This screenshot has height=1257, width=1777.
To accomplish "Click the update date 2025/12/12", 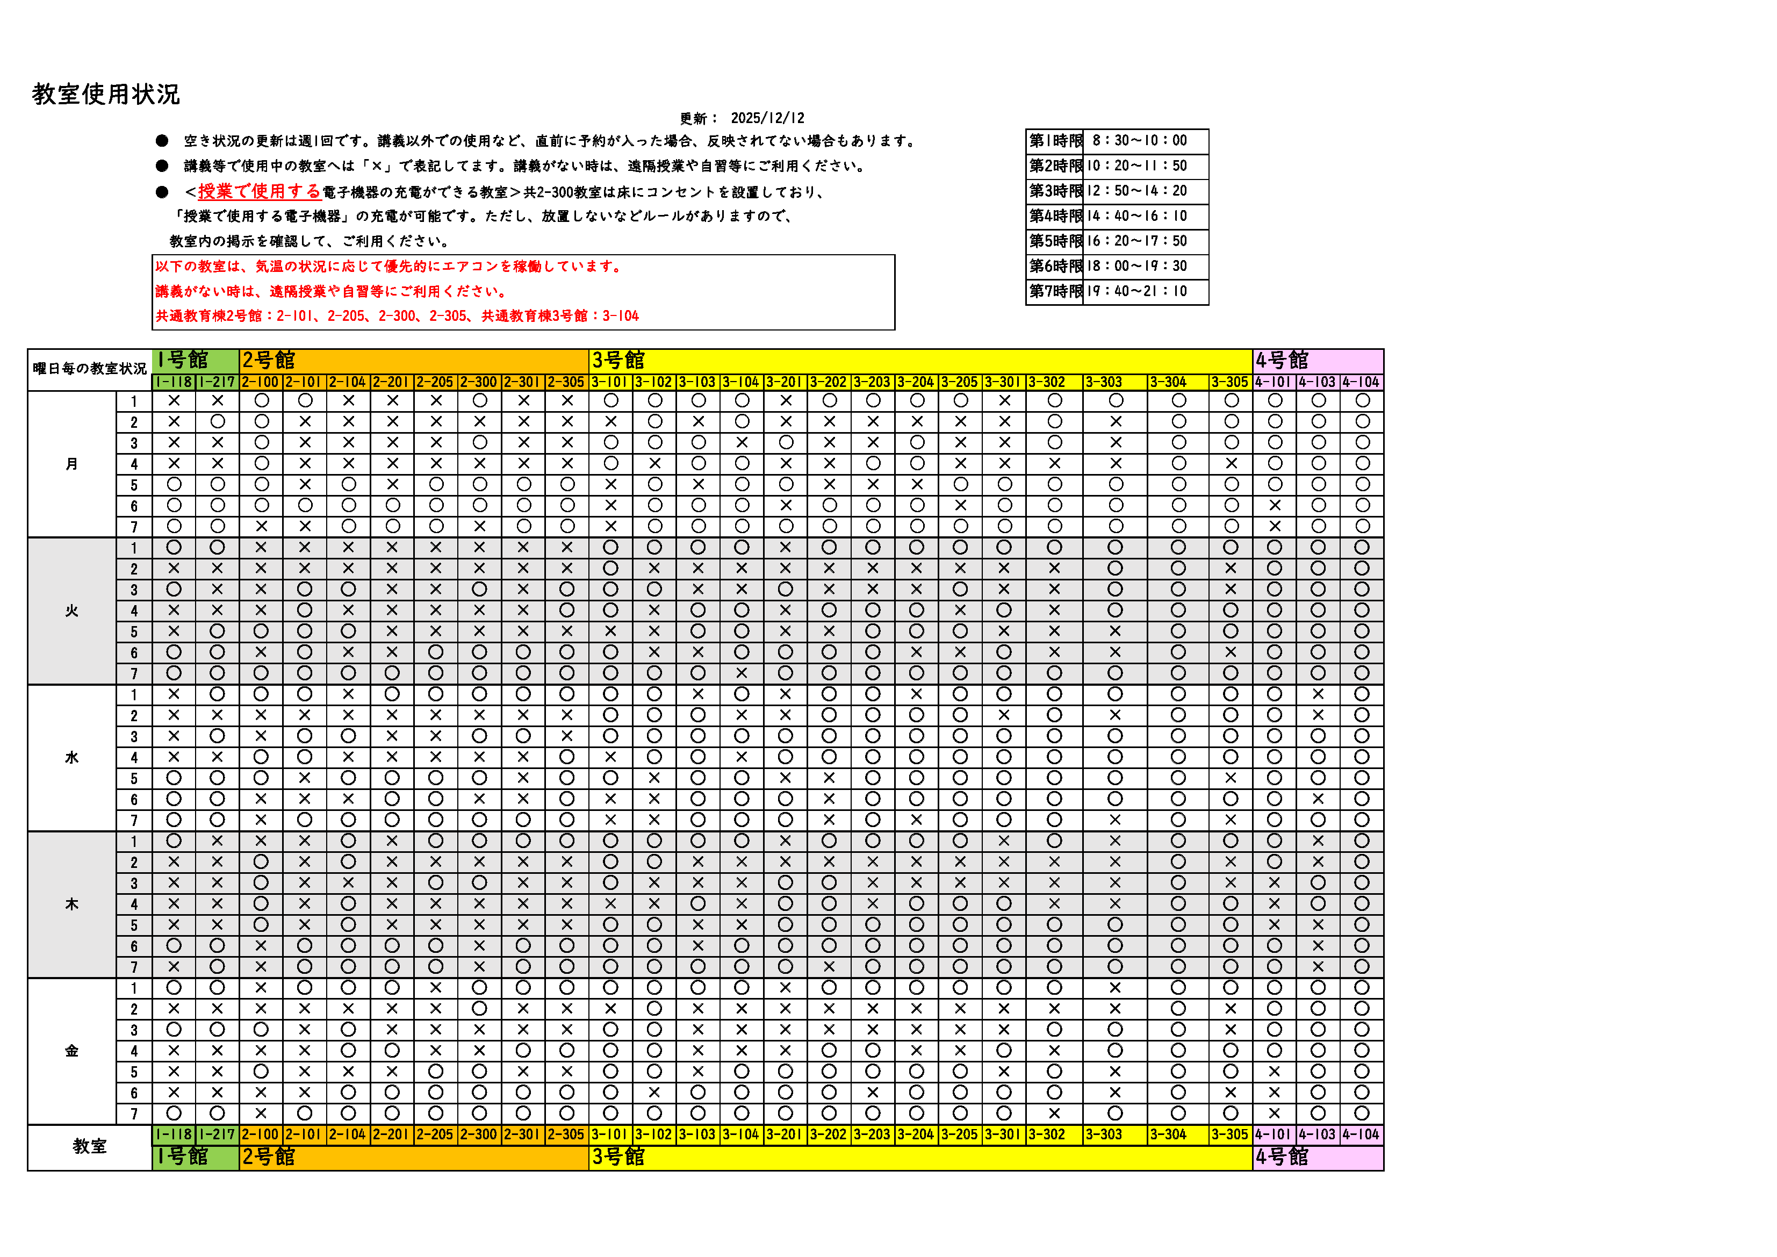I will pyautogui.click(x=767, y=118).
